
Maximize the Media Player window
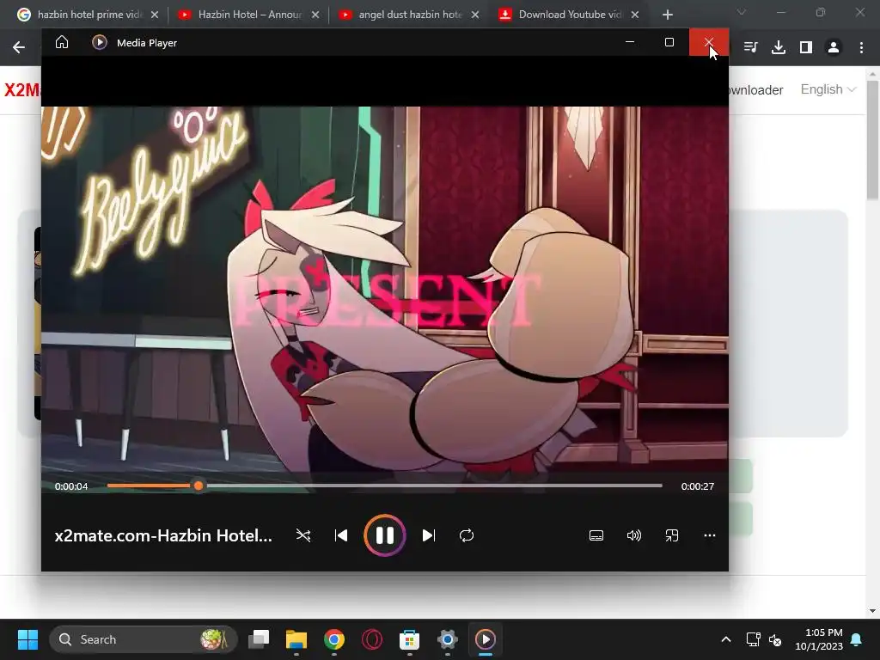(x=669, y=42)
